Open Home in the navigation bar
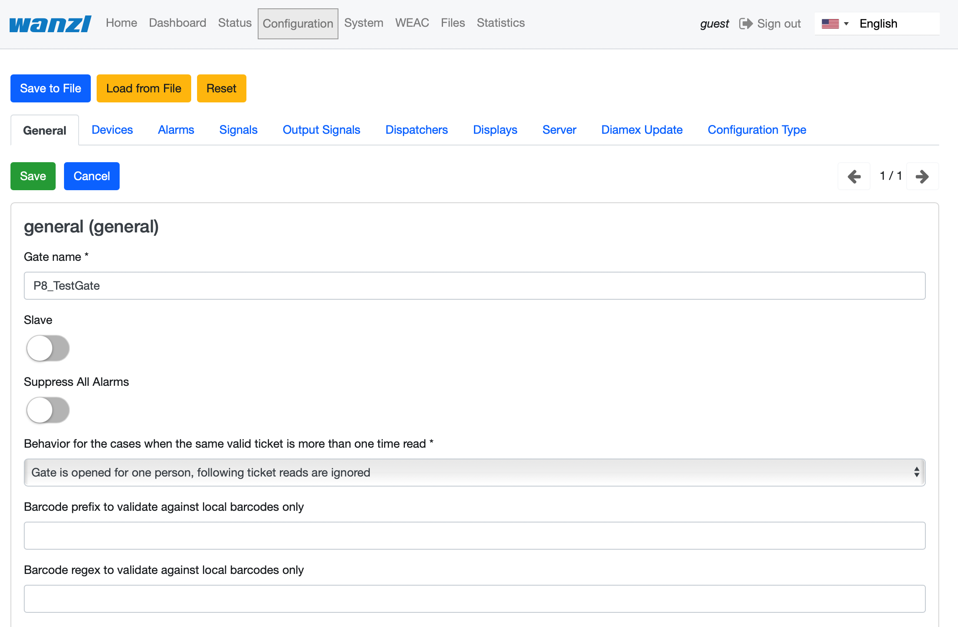Screen dimensions: 958x627 (x=121, y=23)
